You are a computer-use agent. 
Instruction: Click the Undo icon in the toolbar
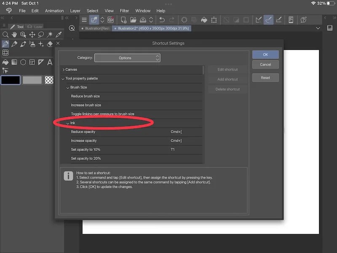(x=162, y=20)
